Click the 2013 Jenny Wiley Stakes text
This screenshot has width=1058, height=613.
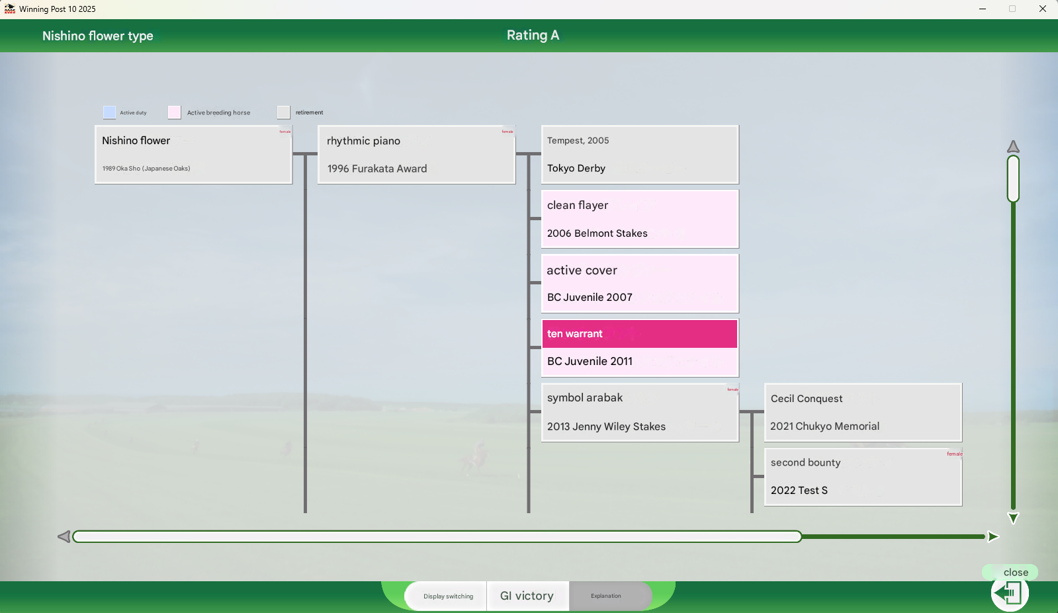(x=606, y=427)
